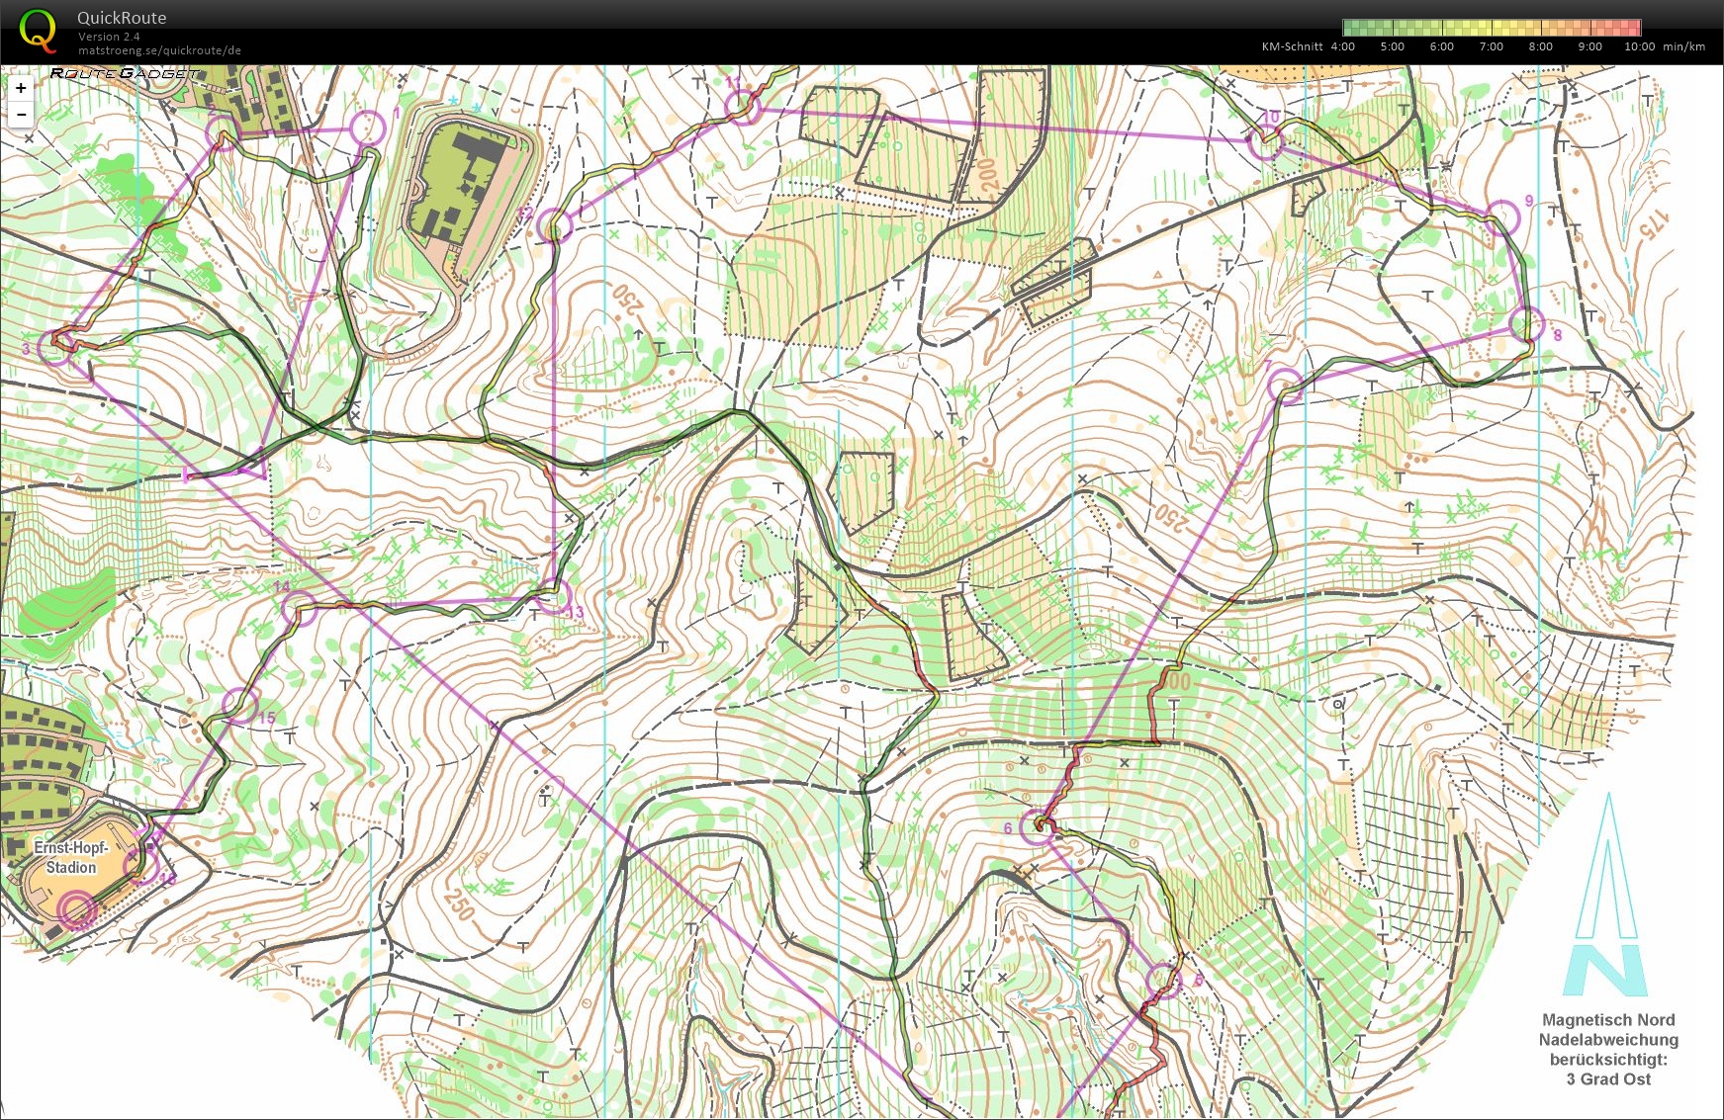
Task: Select control circle 10 on the map
Action: tap(1265, 142)
